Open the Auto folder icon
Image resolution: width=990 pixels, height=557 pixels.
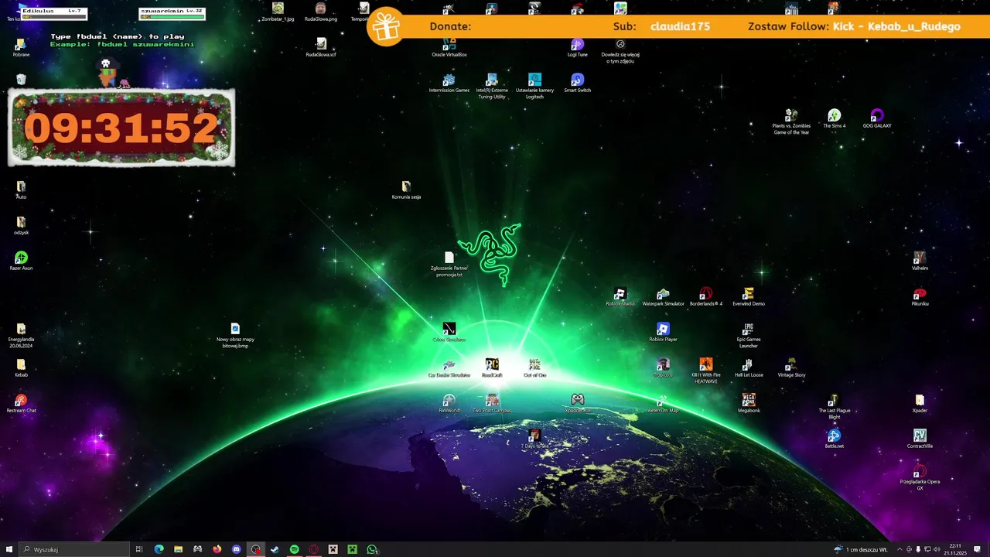pos(21,190)
